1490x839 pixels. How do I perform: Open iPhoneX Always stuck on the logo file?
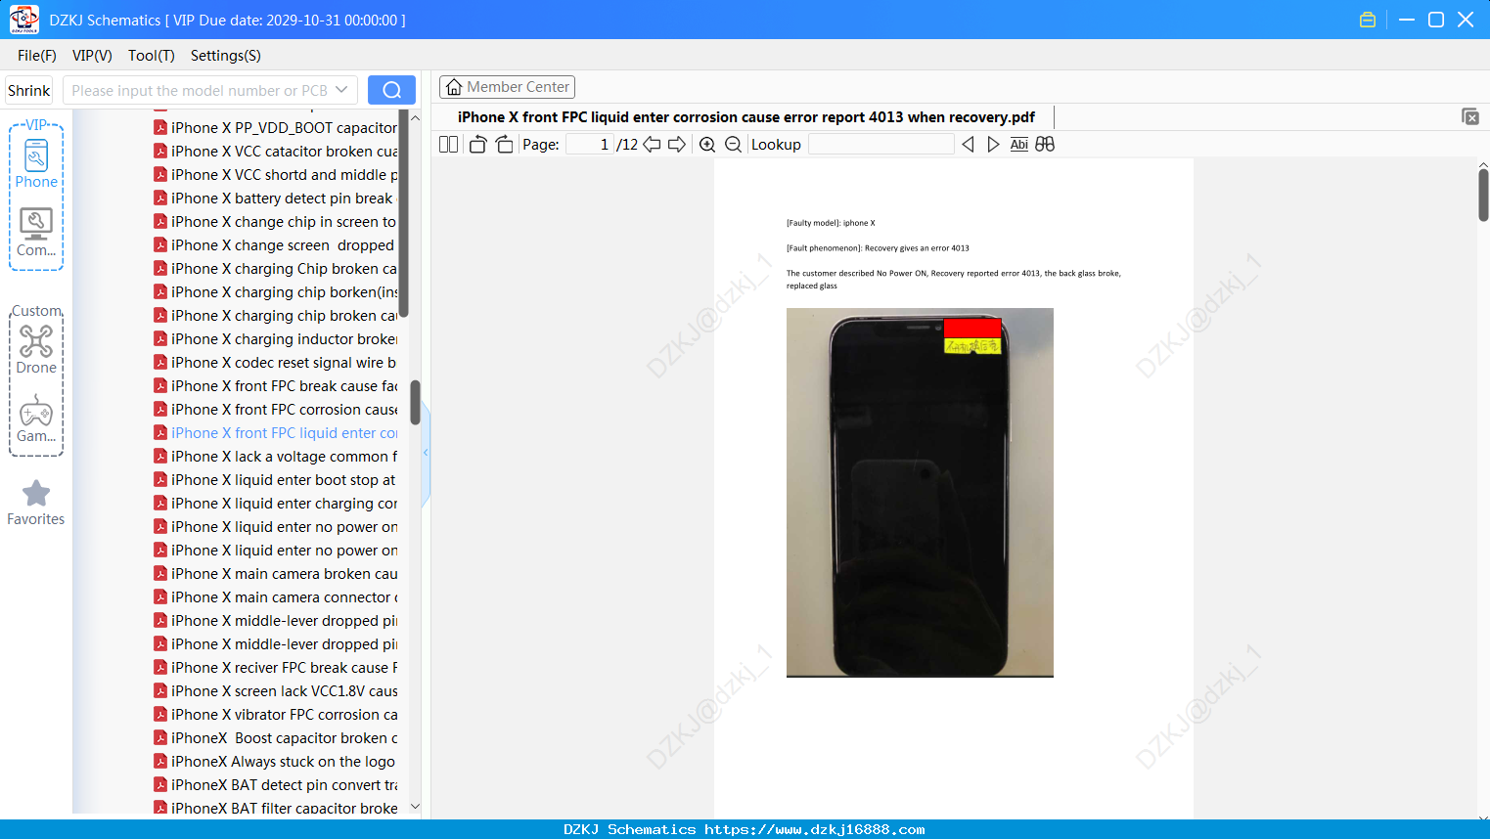[276, 762]
